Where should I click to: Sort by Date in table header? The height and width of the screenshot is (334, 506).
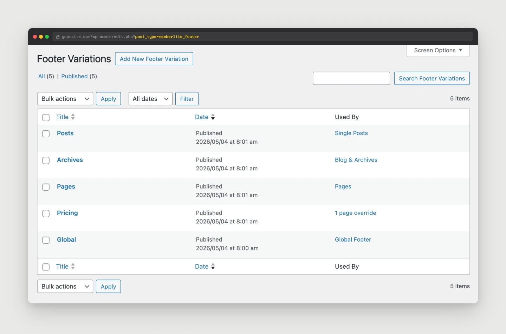(202, 117)
